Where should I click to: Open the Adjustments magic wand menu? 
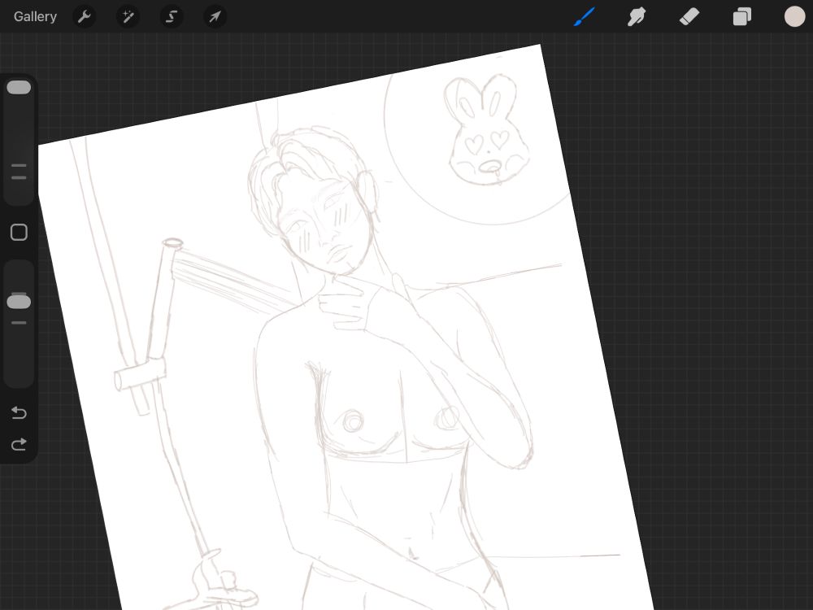pos(128,16)
